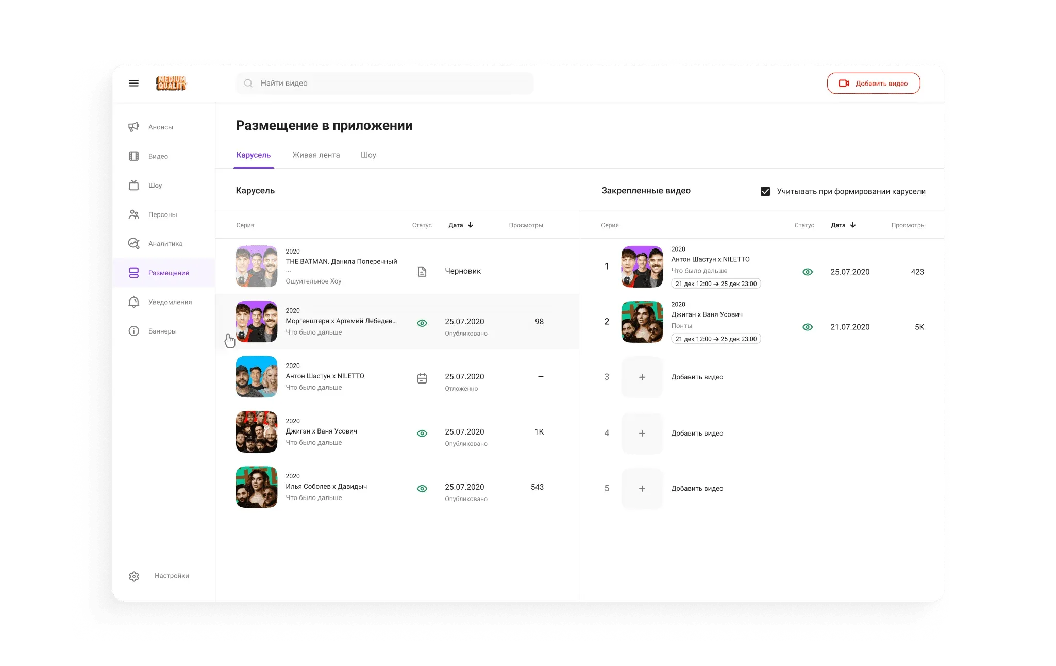Select the Видео sidebar icon
Screen dimensions: 1056x666
[134, 156]
